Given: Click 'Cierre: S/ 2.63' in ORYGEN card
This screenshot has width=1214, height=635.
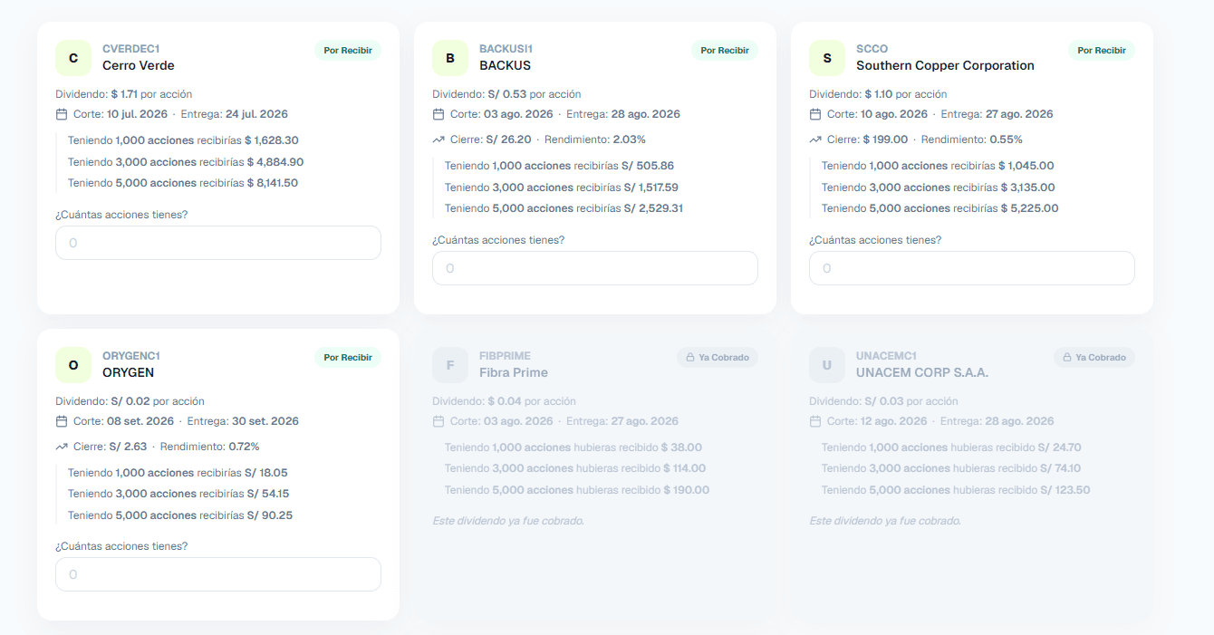Looking at the screenshot, I should [x=111, y=447].
